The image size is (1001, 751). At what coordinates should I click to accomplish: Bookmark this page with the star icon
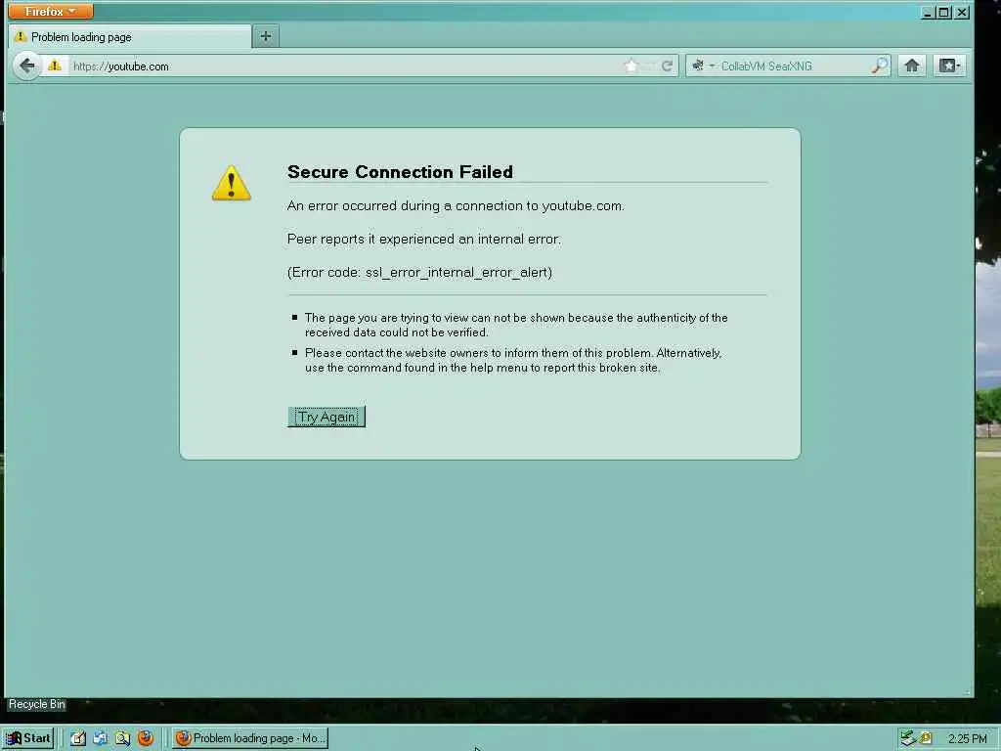point(631,66)
